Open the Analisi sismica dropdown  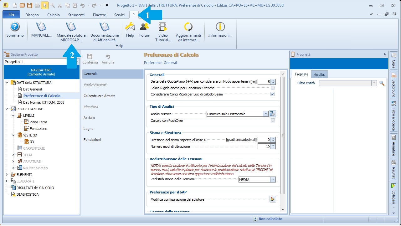click(266, 114)
